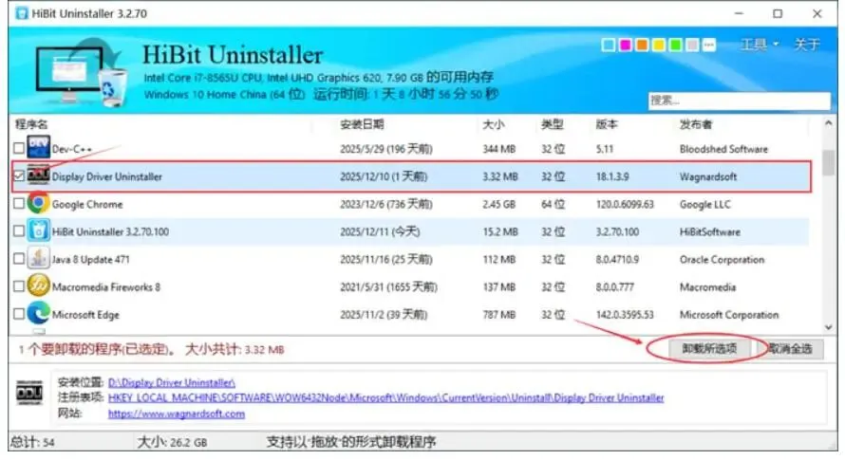Tick the Dev-C++ checkbox
Screen dimensions: 845x460
tap(19, 148)
